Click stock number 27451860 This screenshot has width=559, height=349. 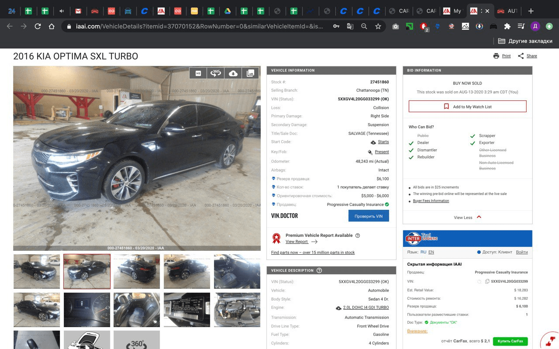(380, 82)
